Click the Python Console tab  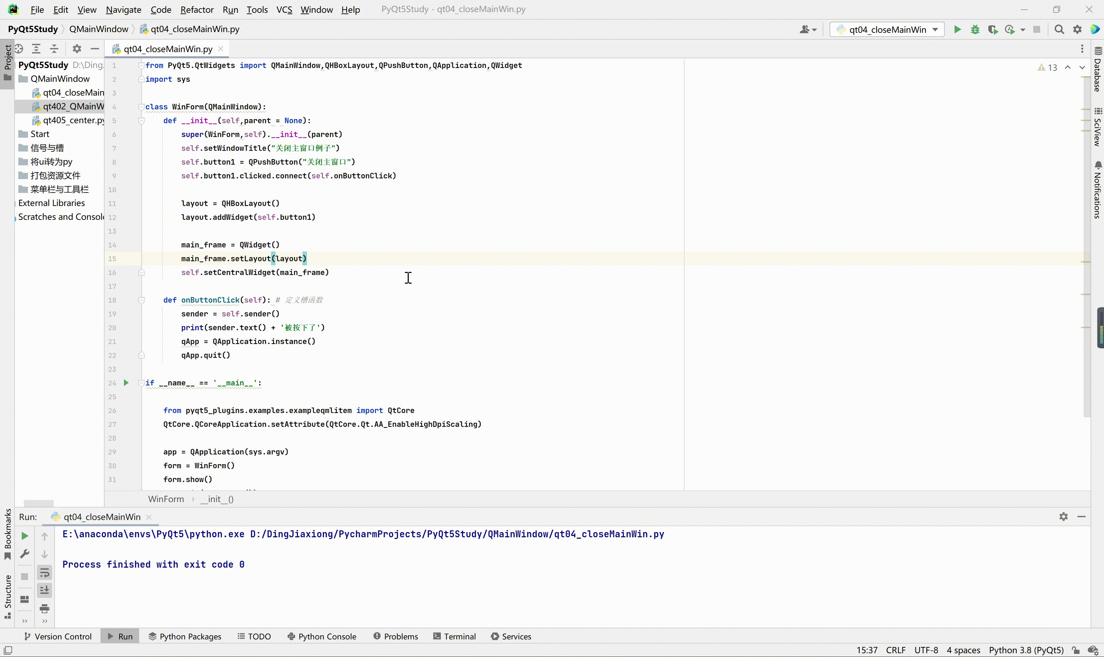tap(327, 636)
